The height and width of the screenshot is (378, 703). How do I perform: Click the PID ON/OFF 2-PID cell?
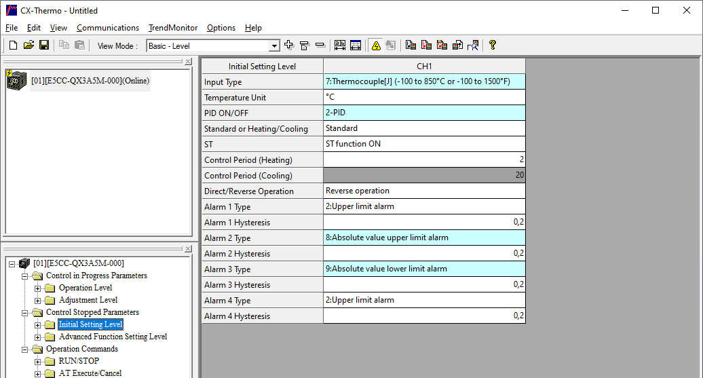pyautogui.click(x=424, y=113)
